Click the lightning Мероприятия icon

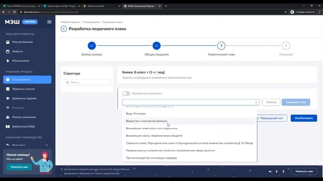8,61
